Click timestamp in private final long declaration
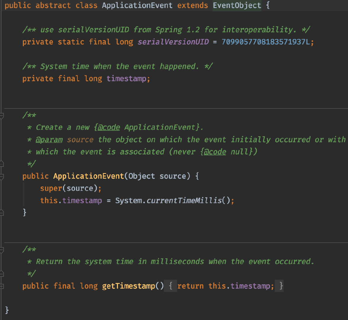Viewport: 348px width, 320px height. click(126, 79)
